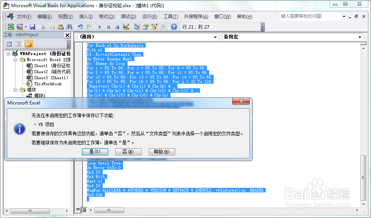
Task: Open dropdown arrow beside Insert UserForm
Action: point(26,27)
